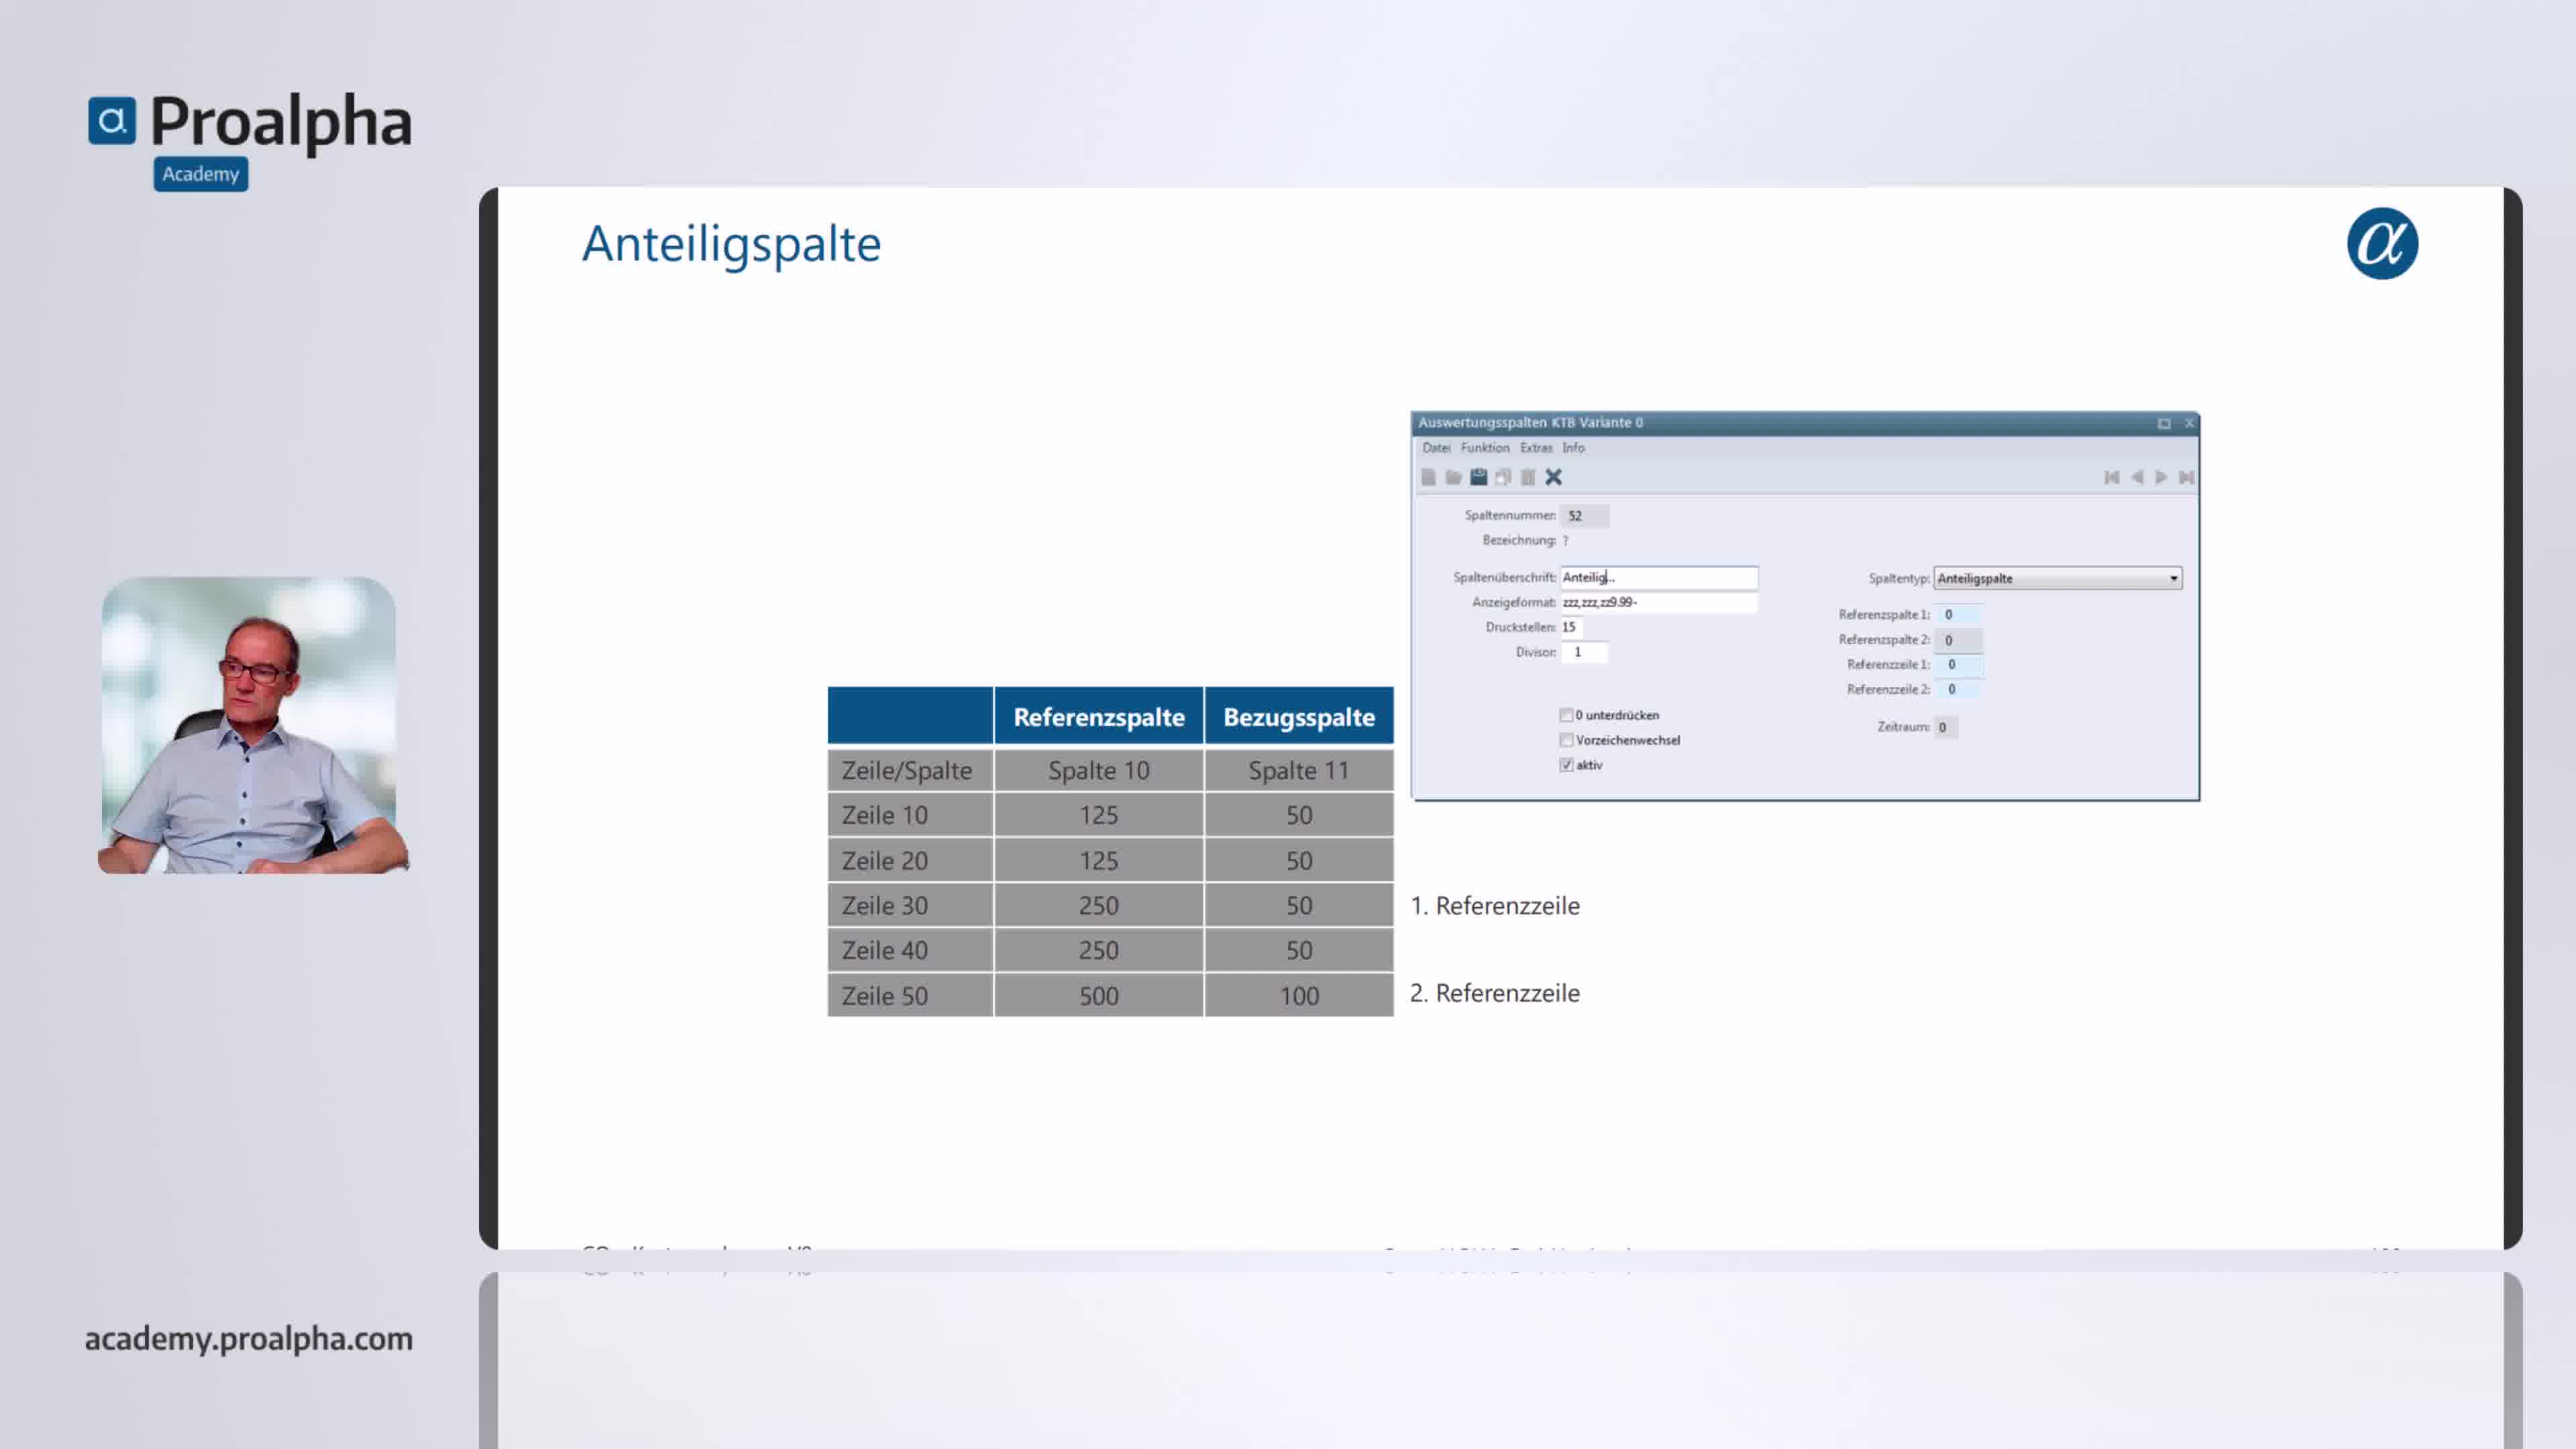Click the Save disk toolbar icon

coord(1478,477)
